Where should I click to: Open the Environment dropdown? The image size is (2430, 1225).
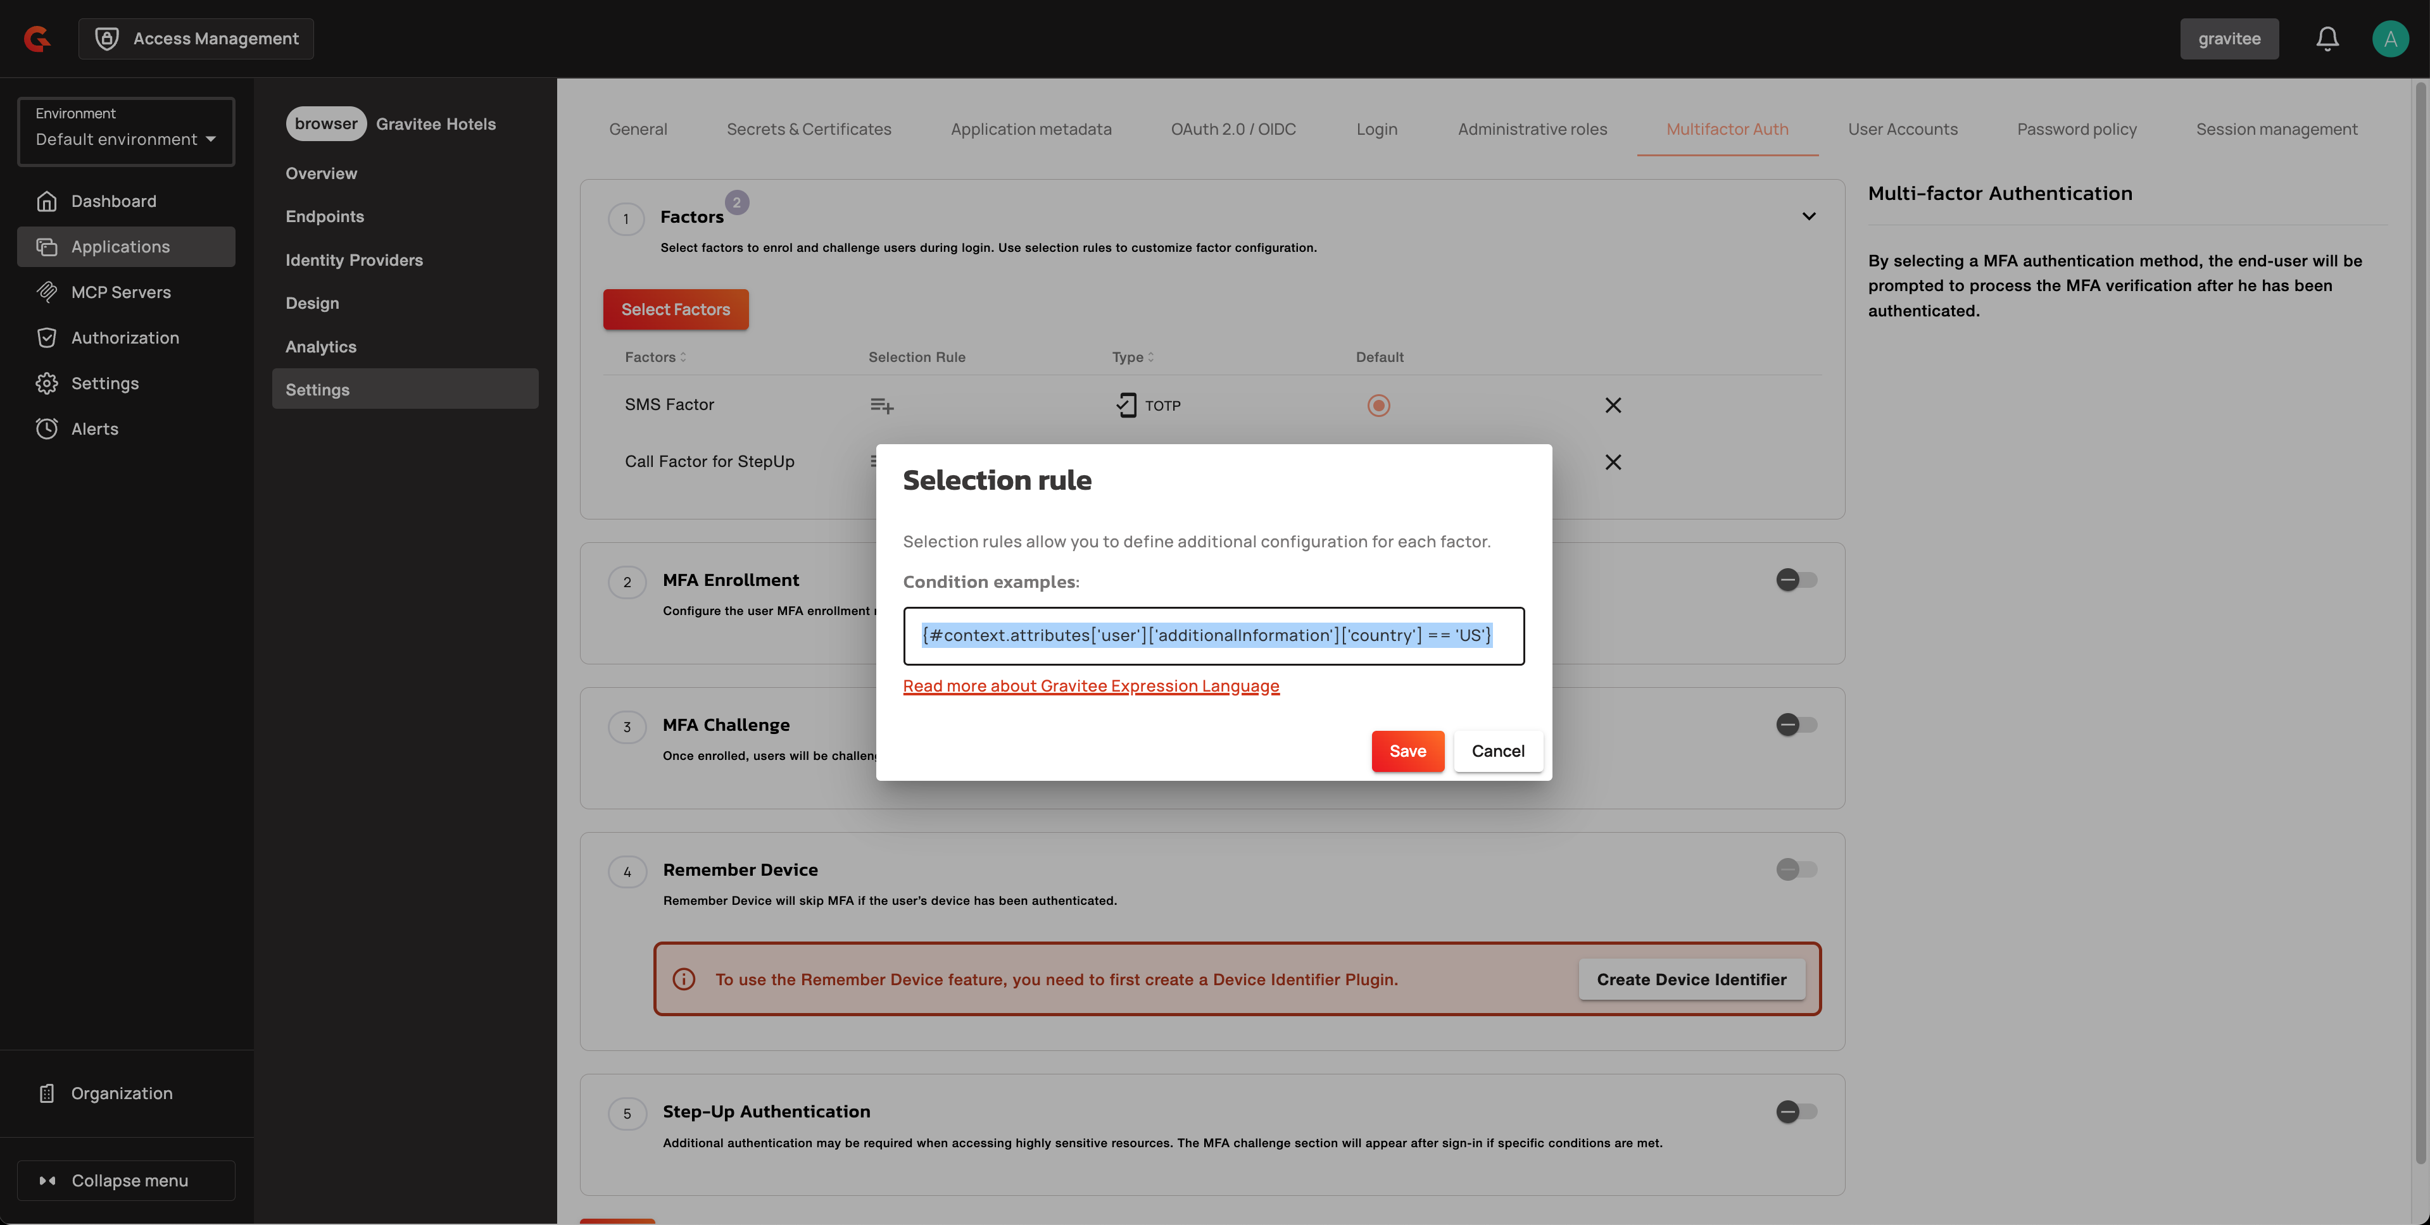coord(125,132)
